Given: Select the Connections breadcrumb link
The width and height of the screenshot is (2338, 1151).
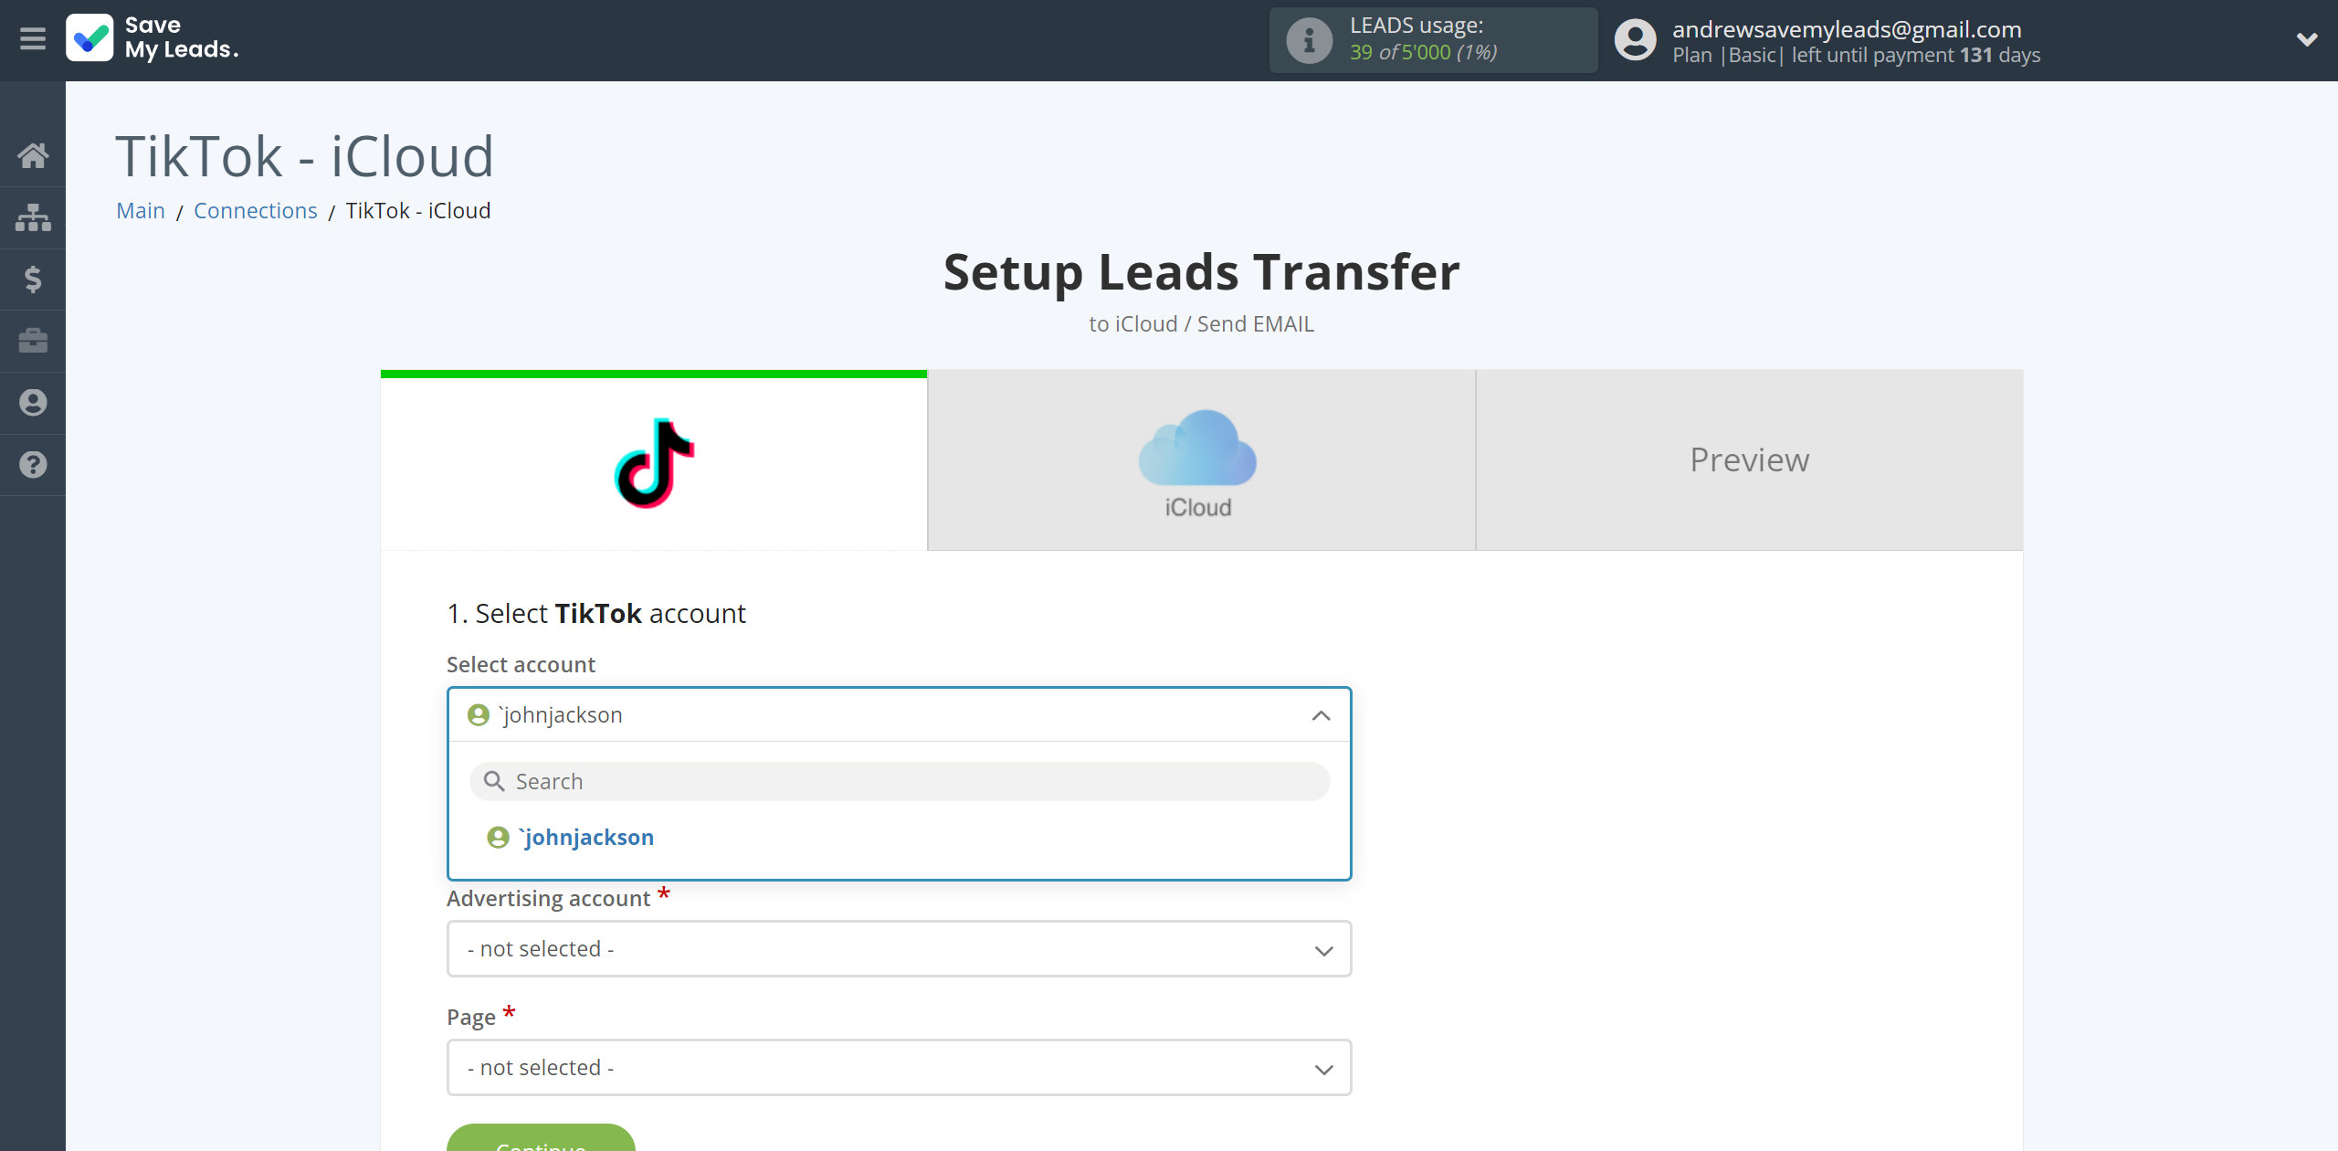Looking at the screenshot, I should [x=255, y=208].
